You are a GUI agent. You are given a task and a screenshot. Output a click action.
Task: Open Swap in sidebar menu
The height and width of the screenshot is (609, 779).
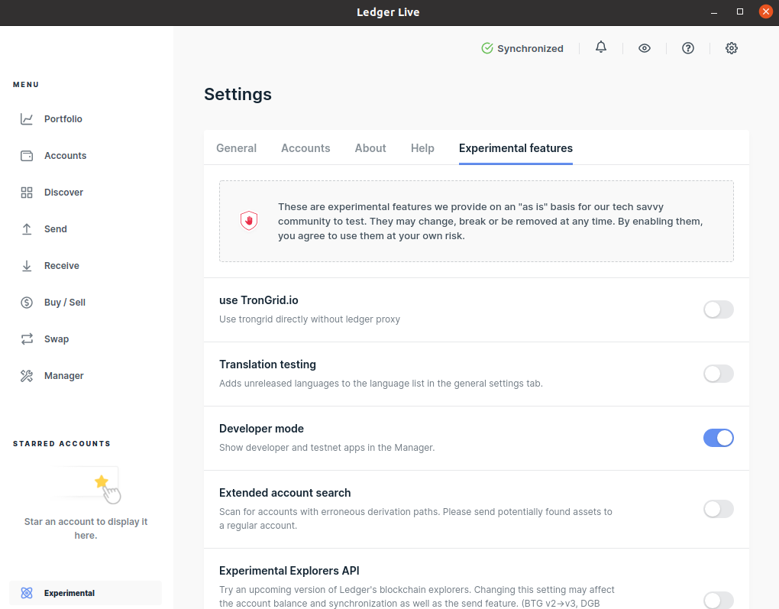(56, 339)
